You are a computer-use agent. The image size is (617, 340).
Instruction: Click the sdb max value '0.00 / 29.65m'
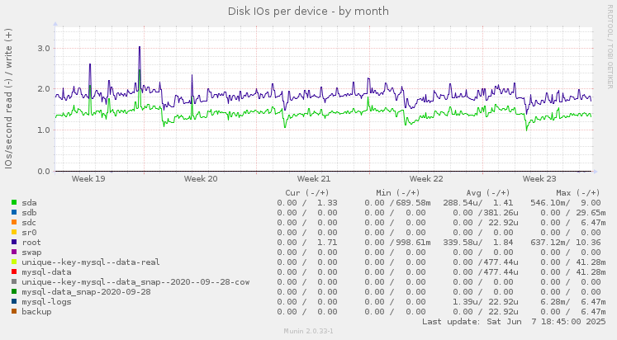click(x=573, y=213)
